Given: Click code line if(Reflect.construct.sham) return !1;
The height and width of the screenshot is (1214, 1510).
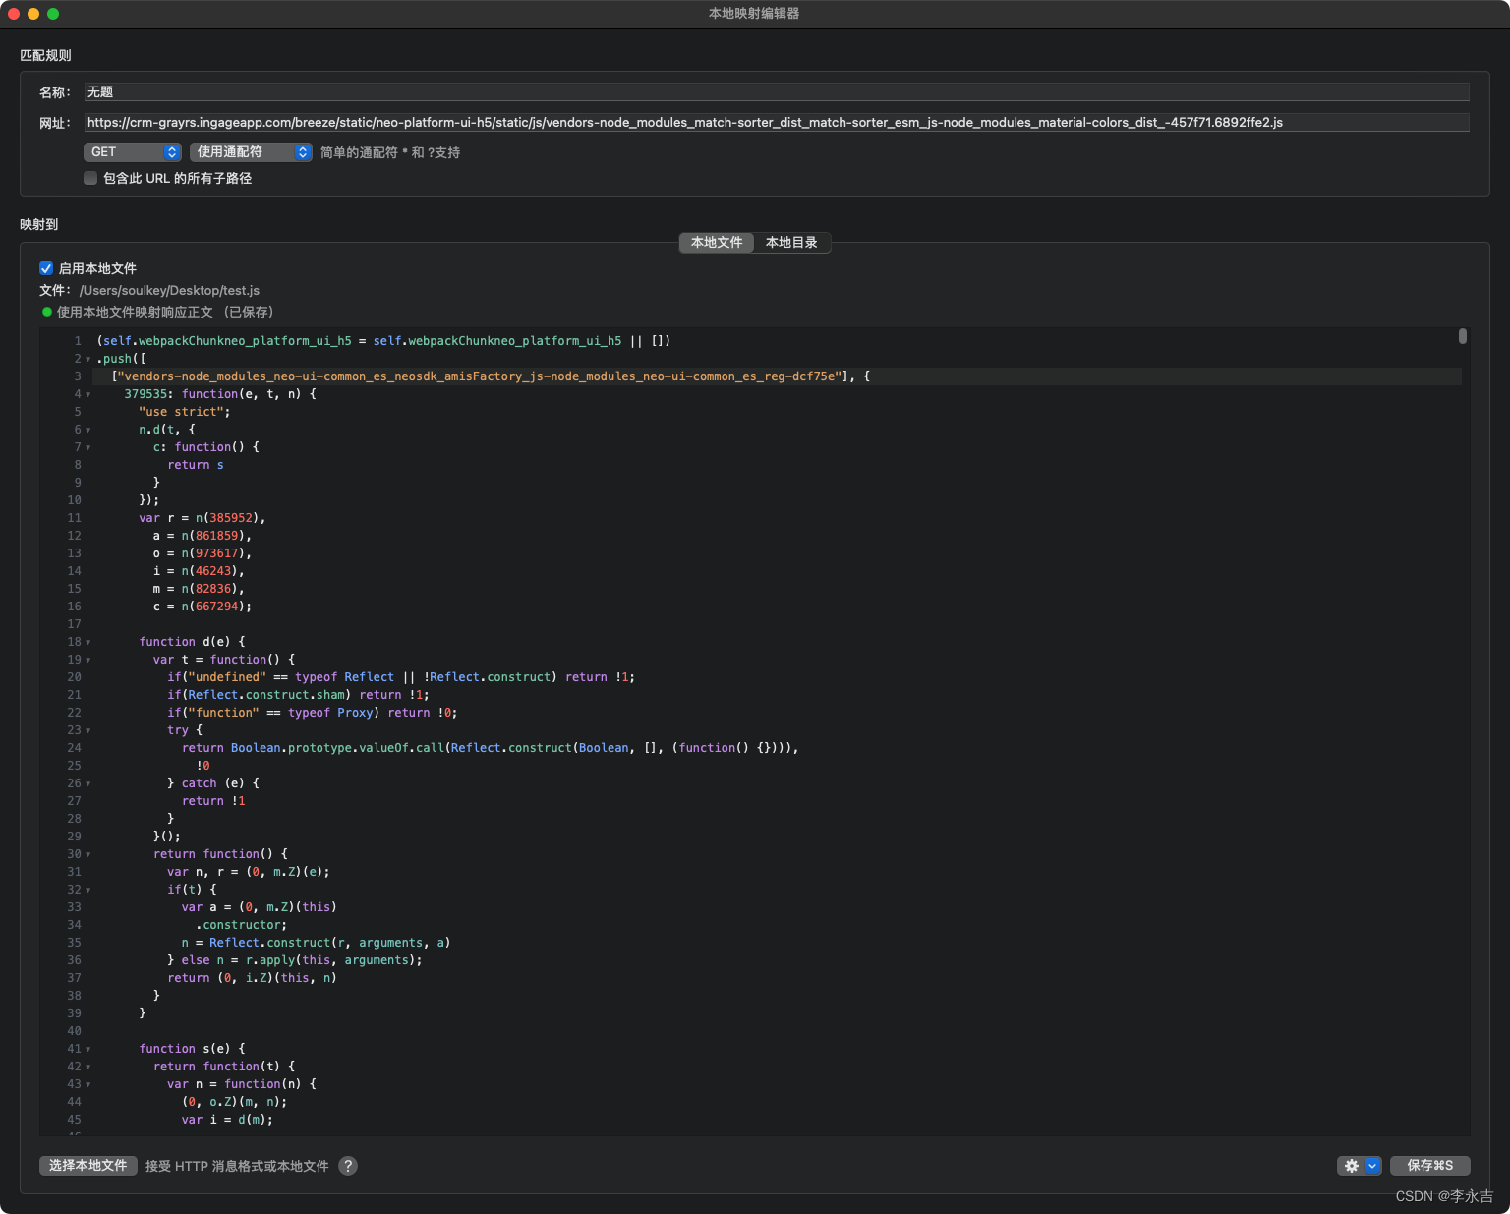Looking at the screenshot, I should pyautogui.click(x=298, y=695).
